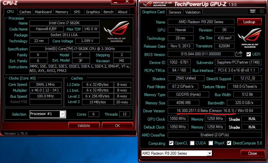268x163 pixels.
Task: Click the Cores value 6
Action: 94,114
